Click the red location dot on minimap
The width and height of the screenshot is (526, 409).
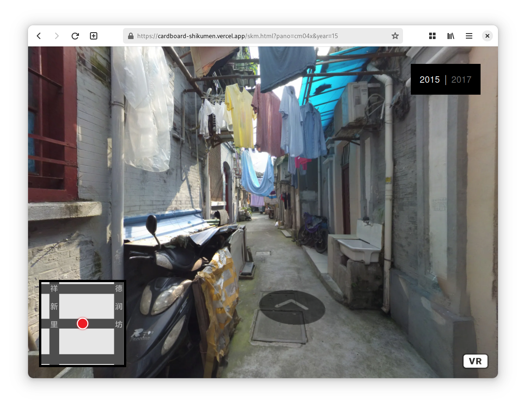83,324
